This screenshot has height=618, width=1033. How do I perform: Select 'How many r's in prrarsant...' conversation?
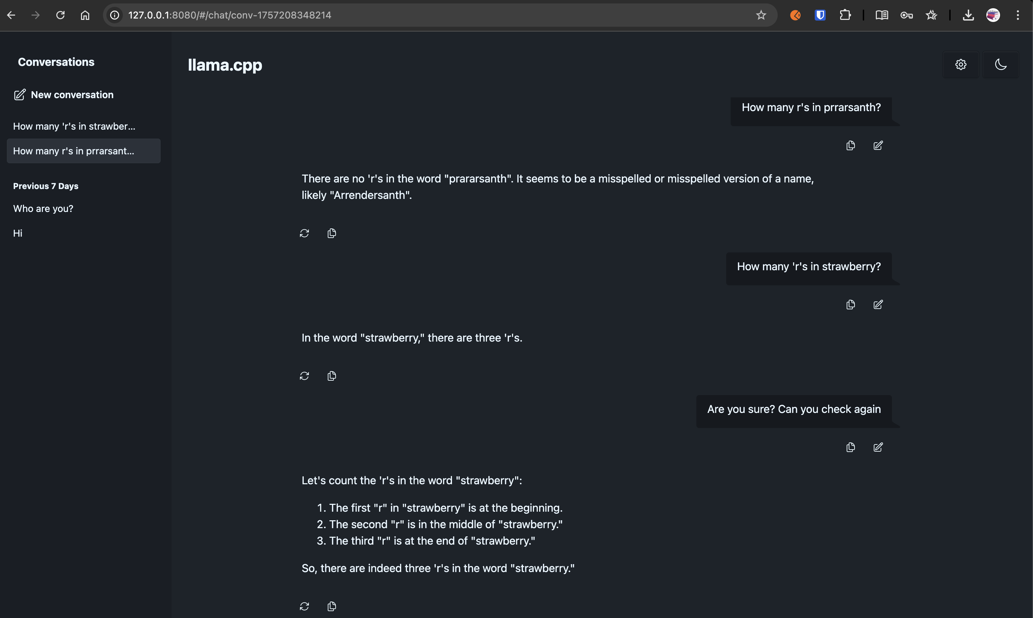coord(74,151)
